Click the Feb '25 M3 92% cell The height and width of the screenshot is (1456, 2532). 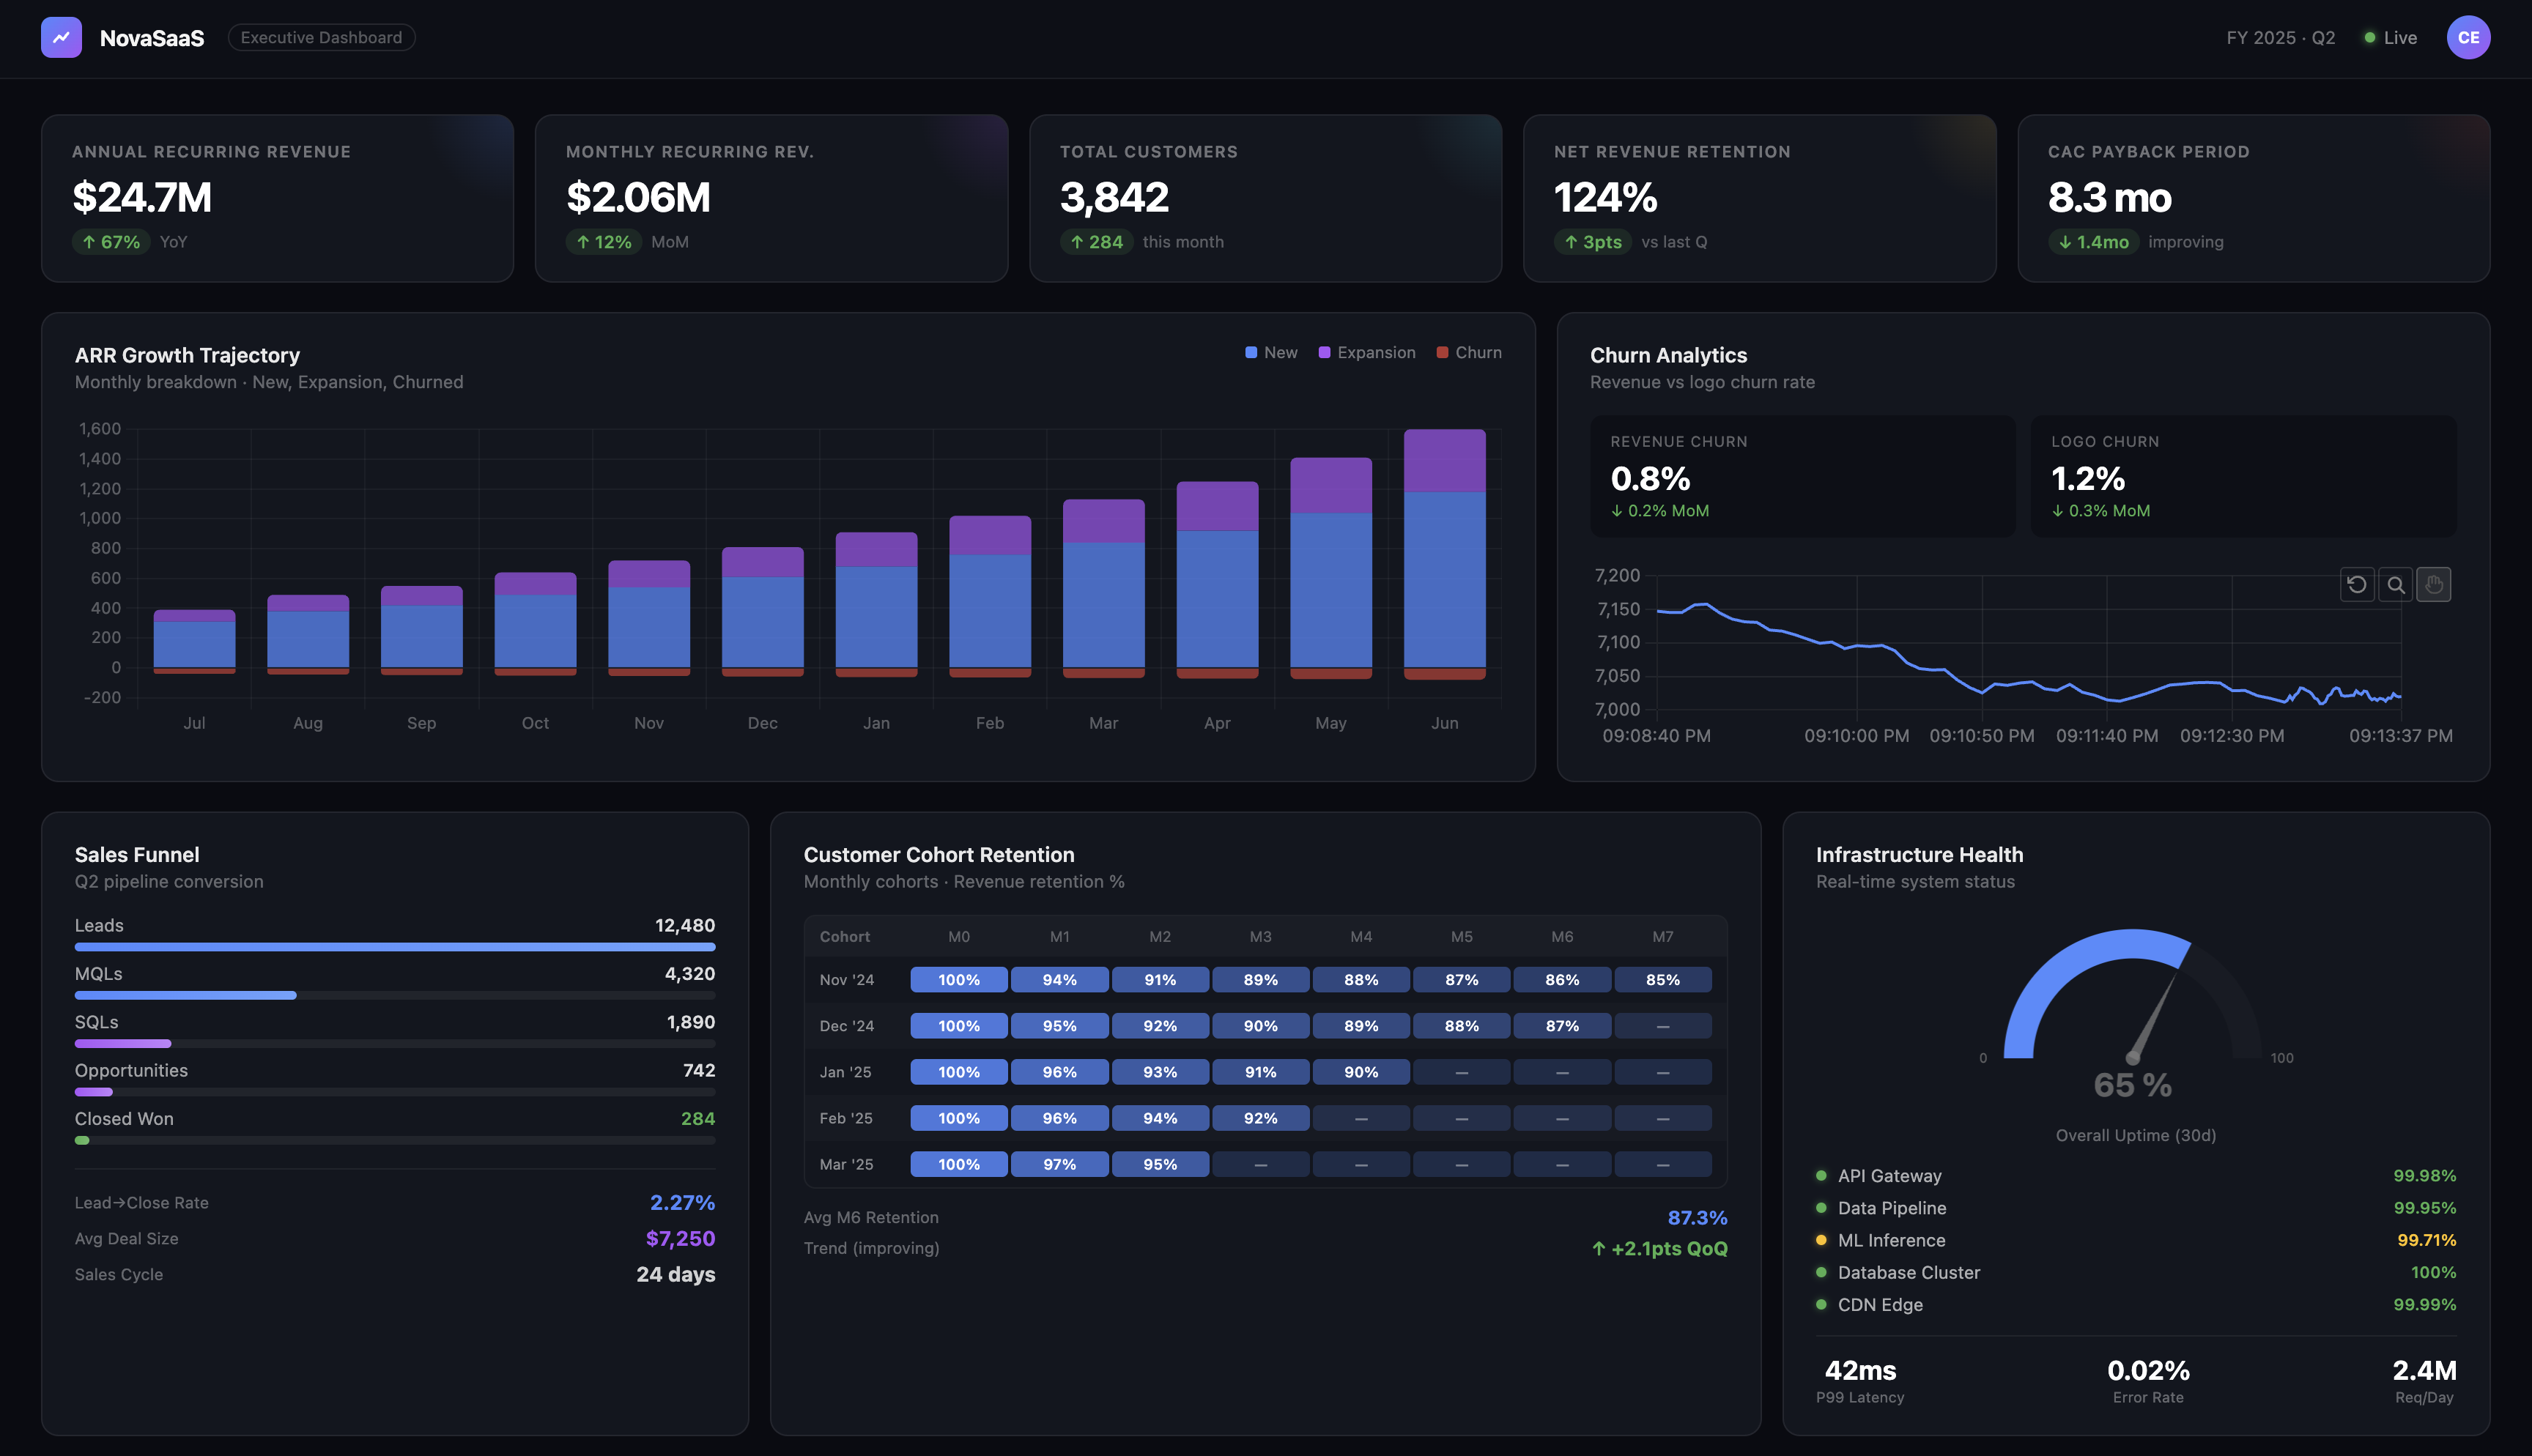coord(1260,1118)
